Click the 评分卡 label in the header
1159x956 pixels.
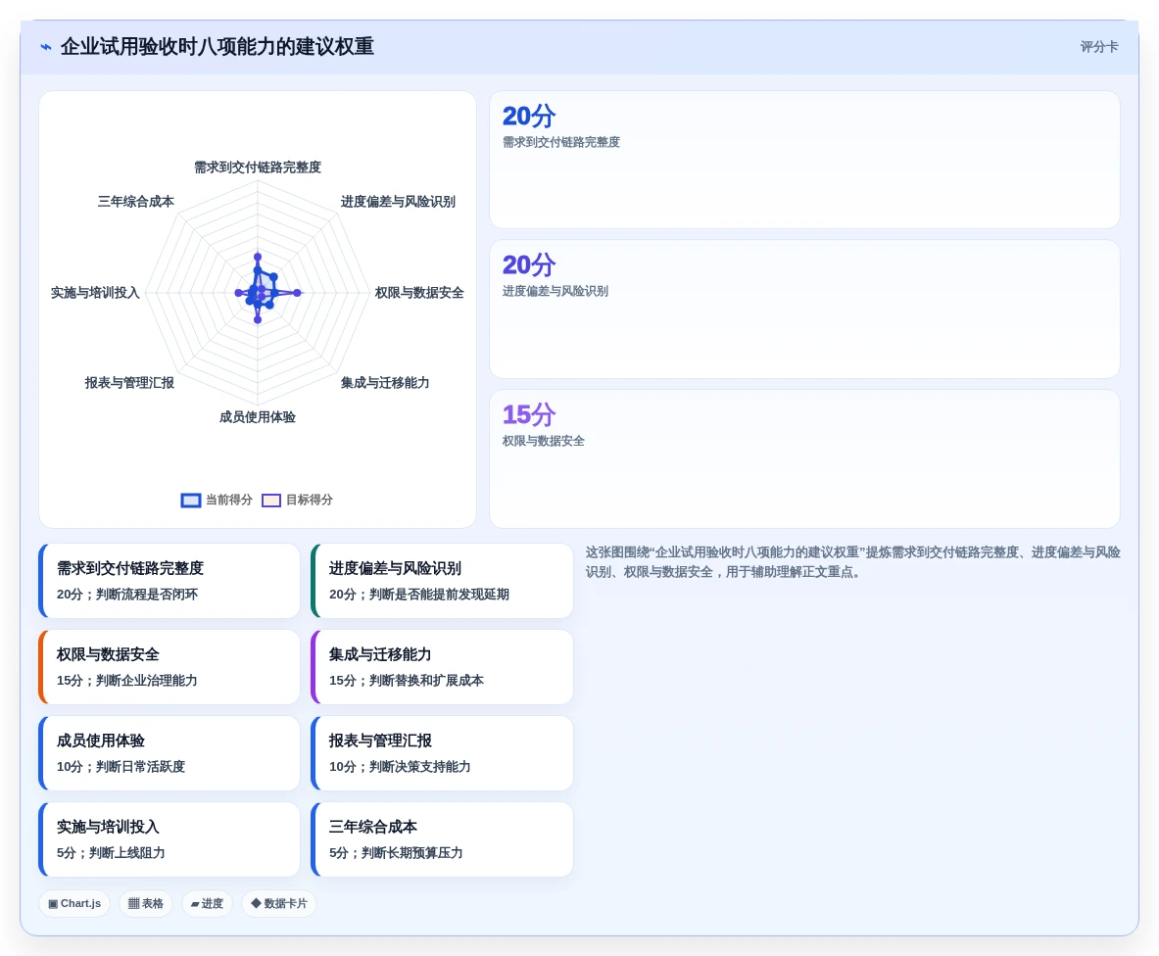[1099, 47]
